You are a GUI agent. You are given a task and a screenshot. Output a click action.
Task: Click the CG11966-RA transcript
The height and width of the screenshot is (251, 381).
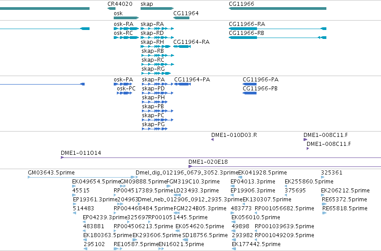[x=278, y=29]
